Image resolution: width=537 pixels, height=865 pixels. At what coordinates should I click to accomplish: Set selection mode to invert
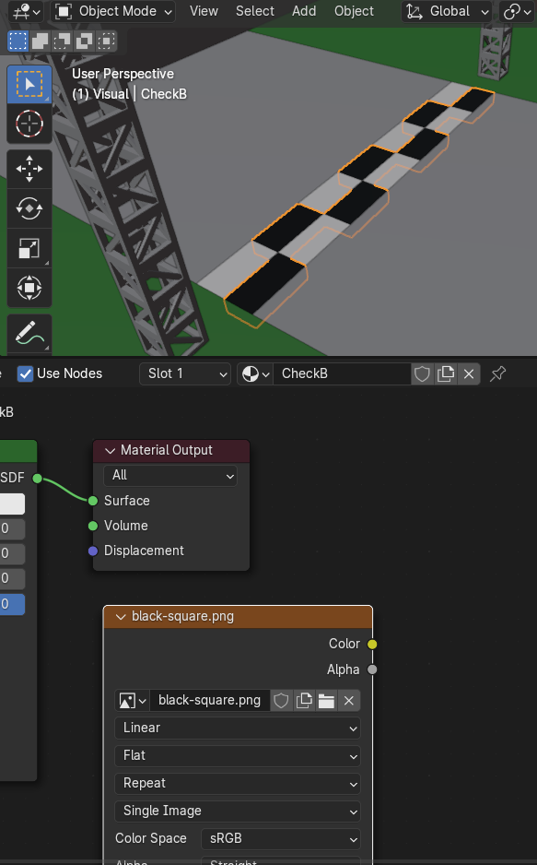pos(84,41)
